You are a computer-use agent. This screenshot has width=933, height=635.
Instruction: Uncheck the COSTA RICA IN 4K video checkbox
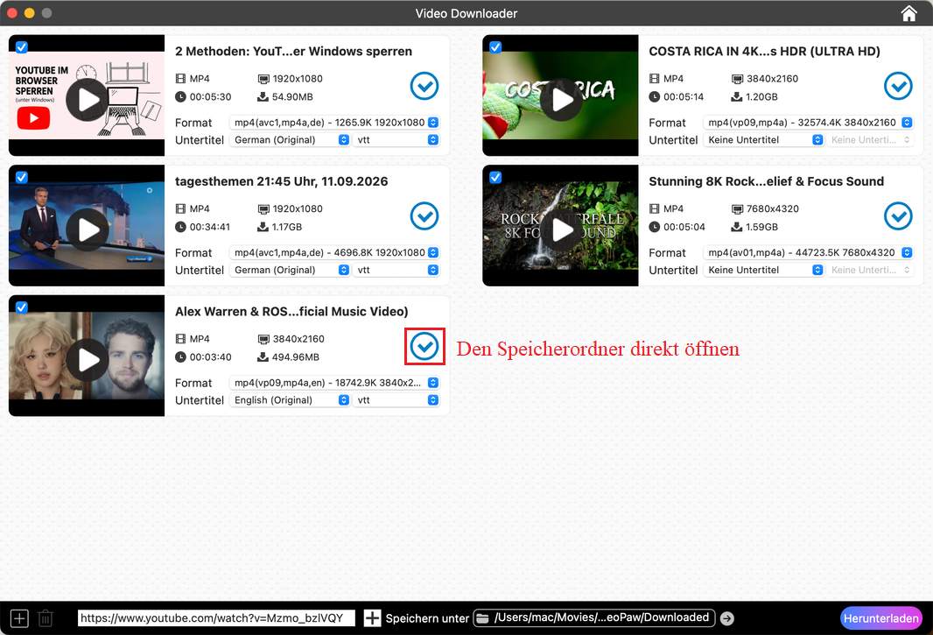(x=495, y=46)
